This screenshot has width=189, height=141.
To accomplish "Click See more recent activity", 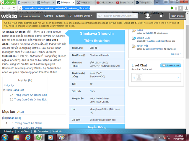I will click(x=176, y=54).
